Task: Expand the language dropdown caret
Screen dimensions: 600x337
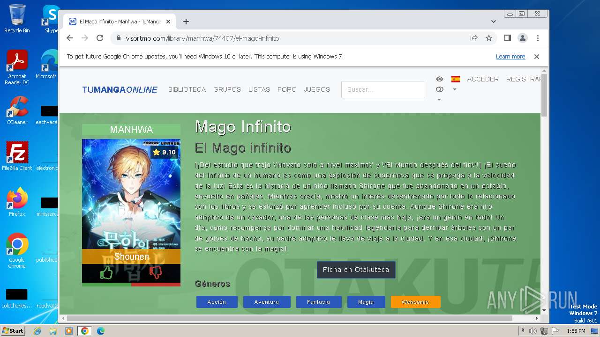Action: coord(455,89)
